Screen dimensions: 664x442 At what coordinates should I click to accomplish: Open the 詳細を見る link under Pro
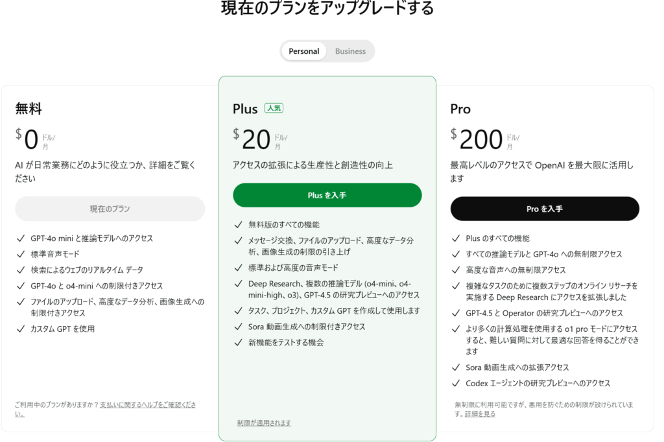pyautogui.click(x=480, y=413)
